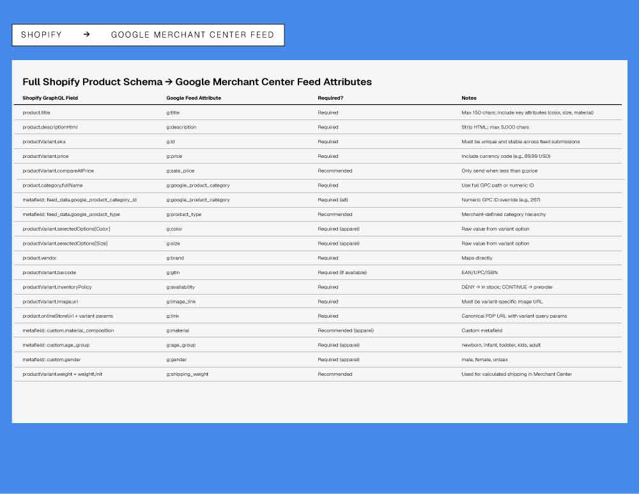Select the g:shipping_weight cell
This screenshot has width=639, height=494.
(187, 374)
